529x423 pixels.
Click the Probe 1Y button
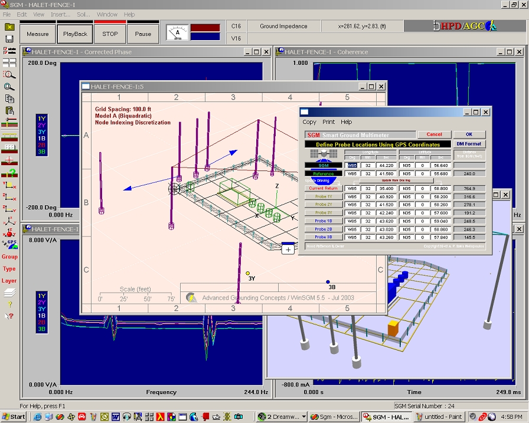pyautogui.click(x=323, y=196)
